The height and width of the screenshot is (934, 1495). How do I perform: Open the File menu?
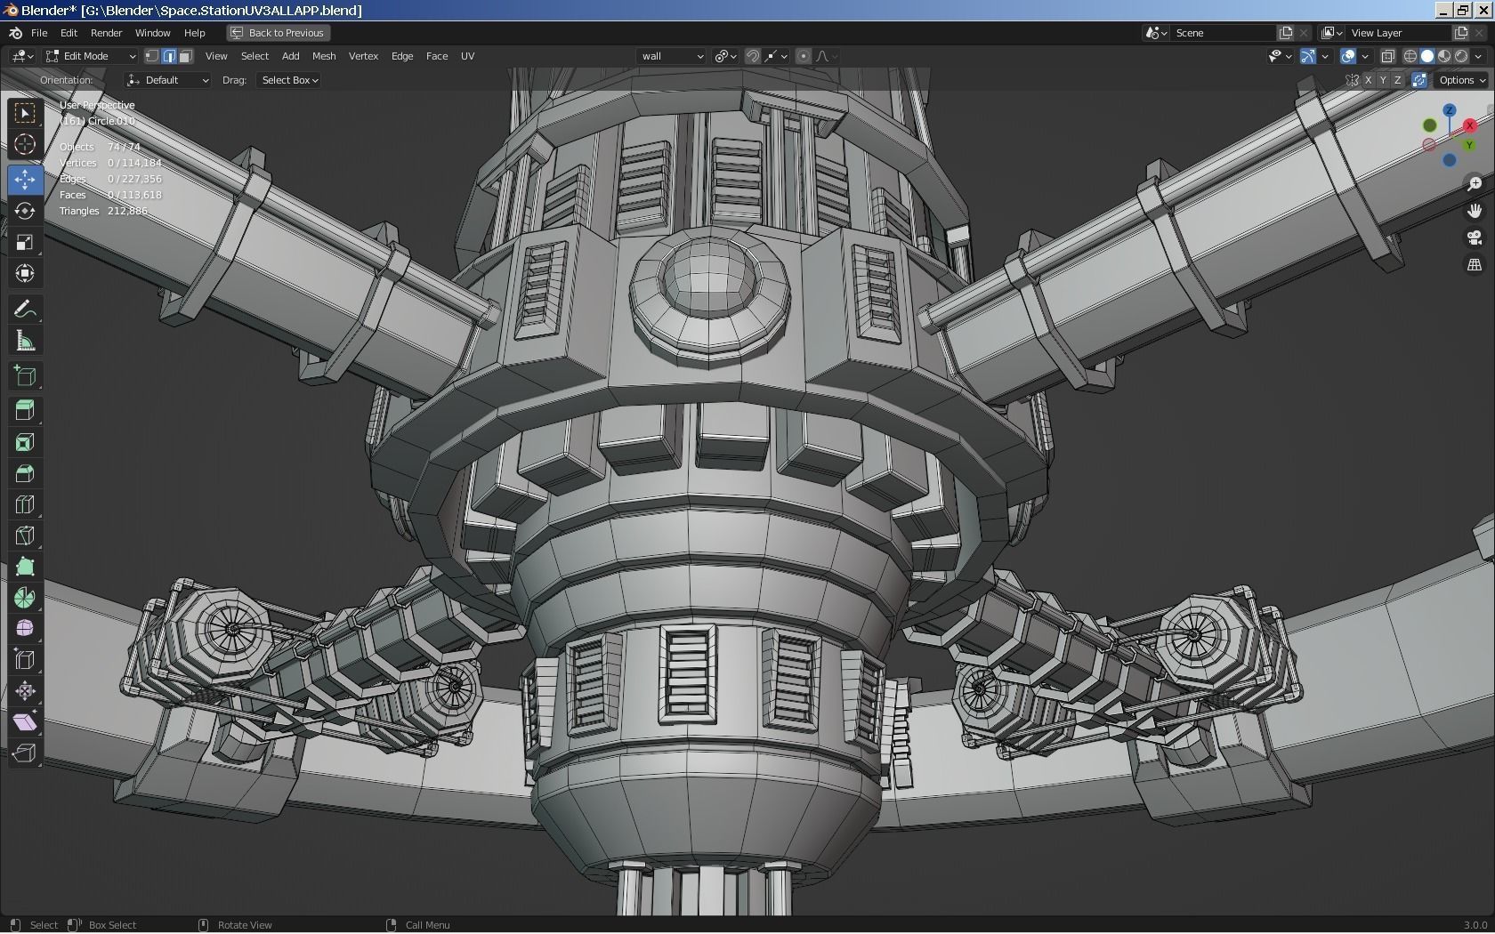(x=39, y=33)
